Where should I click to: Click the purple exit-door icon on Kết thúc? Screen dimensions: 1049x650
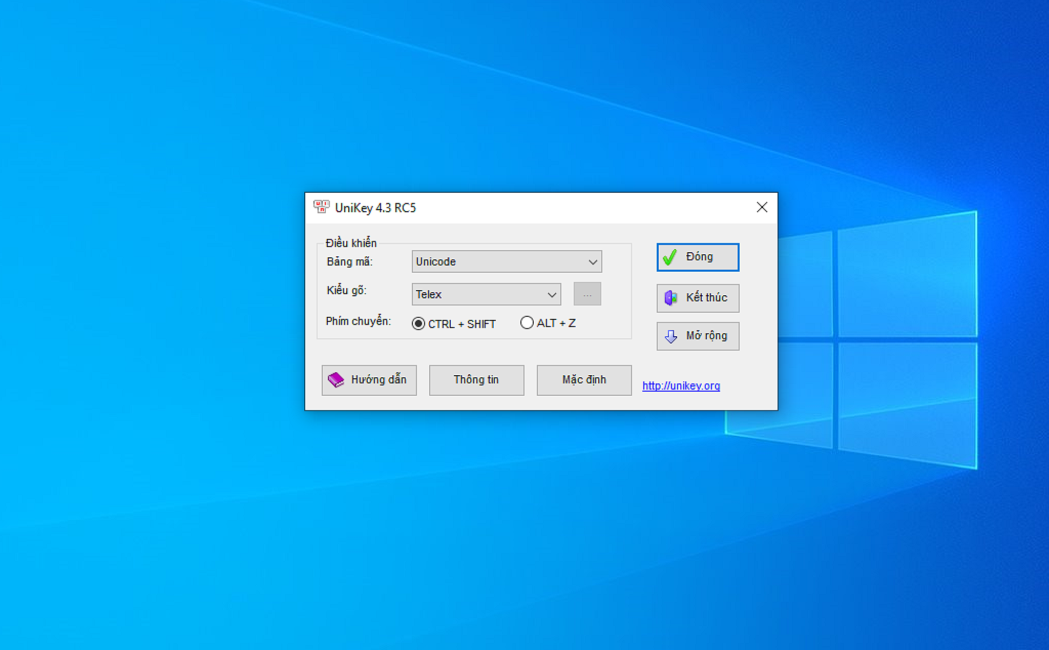(x=670, y=298)
